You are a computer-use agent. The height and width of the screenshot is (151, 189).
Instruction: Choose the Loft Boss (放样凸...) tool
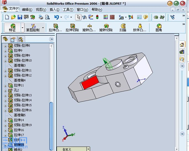140,28
